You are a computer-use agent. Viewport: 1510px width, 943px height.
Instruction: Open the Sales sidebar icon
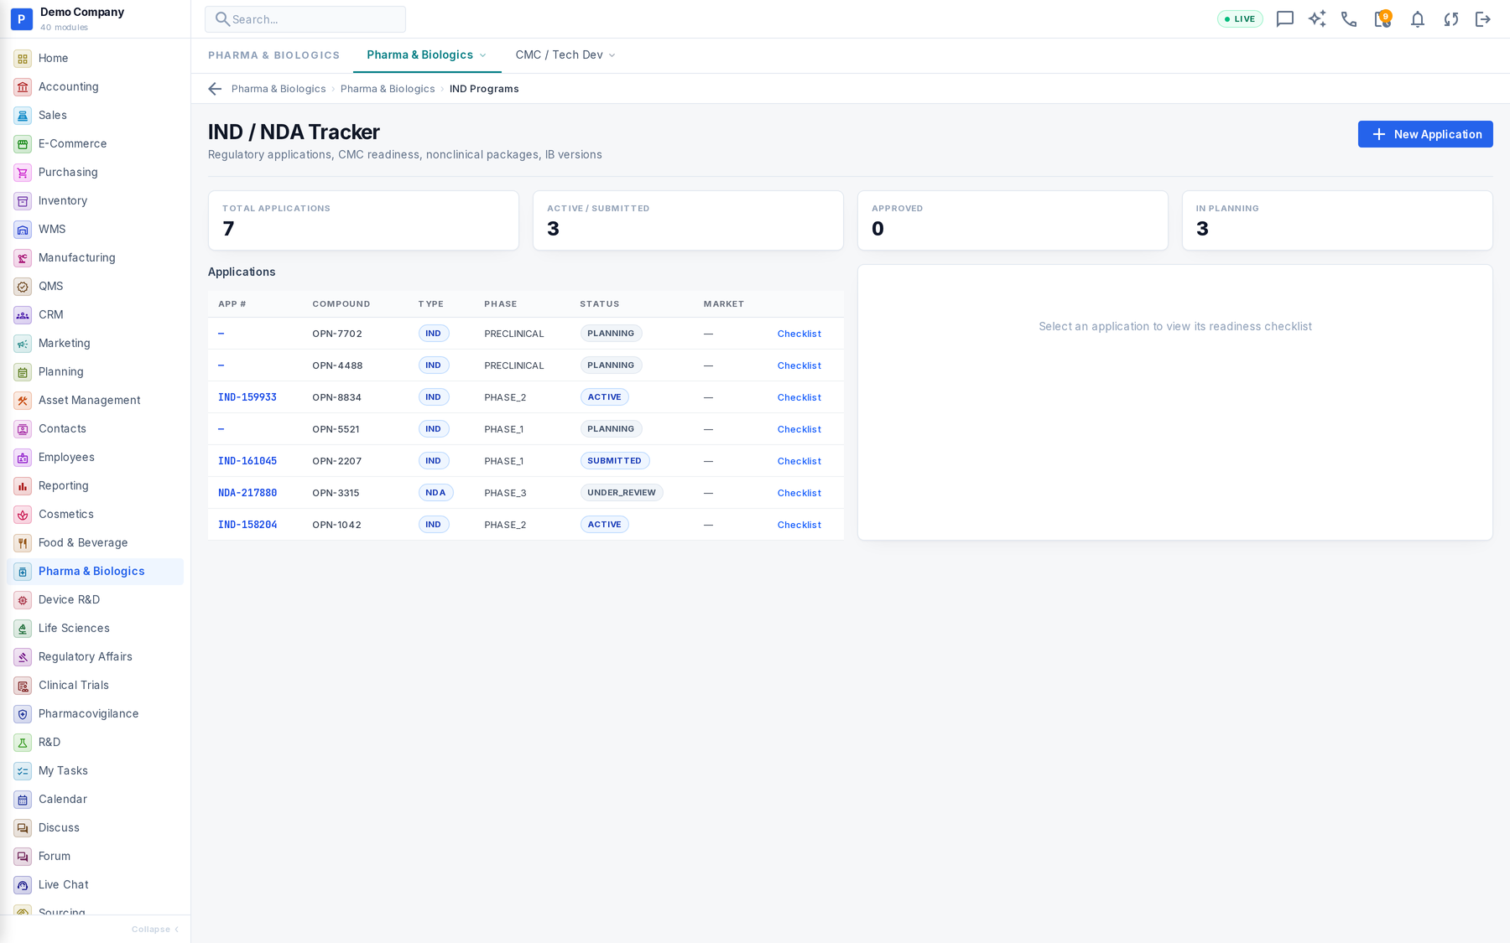(23, 116)
